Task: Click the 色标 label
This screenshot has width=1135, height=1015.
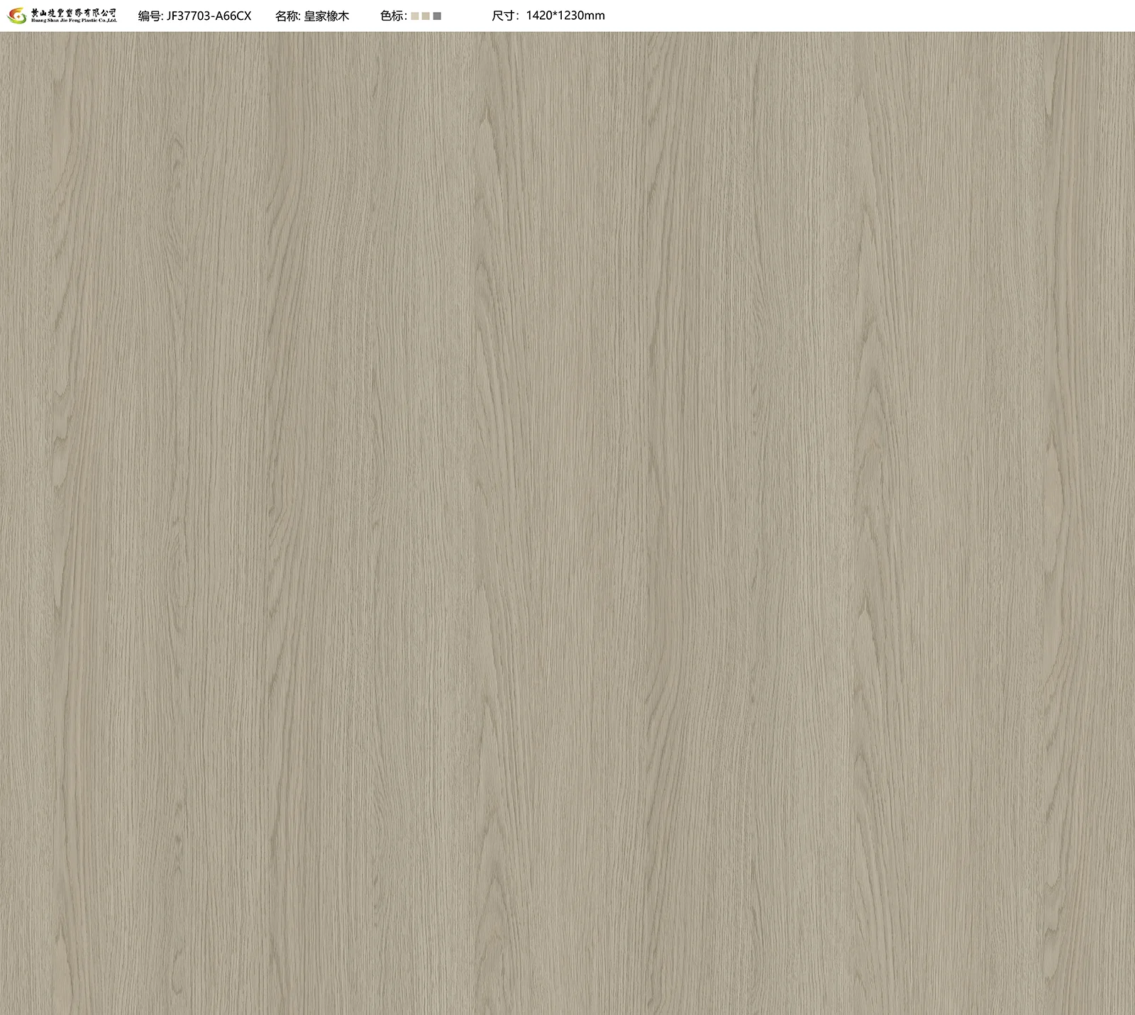Action: [x=392, y=16]
